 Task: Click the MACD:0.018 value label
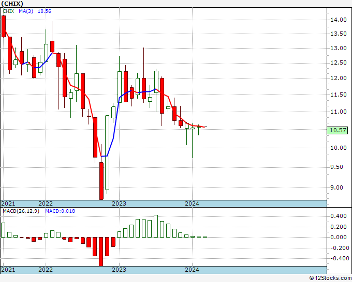pos(60,211)
